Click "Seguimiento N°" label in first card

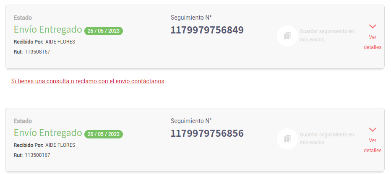(191, 18)
